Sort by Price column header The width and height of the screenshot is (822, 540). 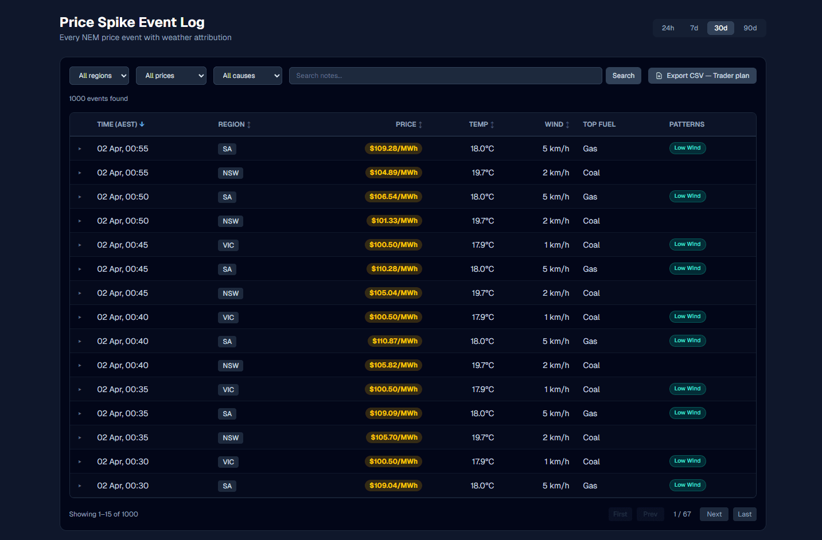click(x=409, y=124)
